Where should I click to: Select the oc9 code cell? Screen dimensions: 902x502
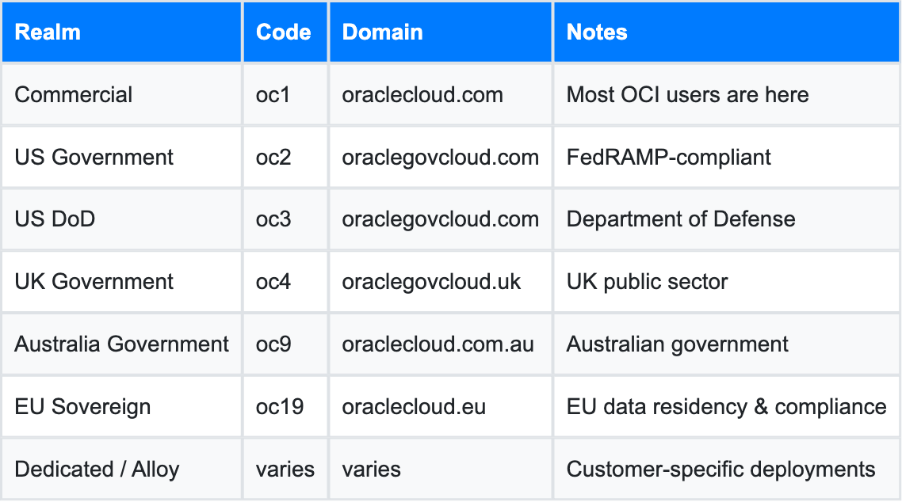click(x=286, y=344)
